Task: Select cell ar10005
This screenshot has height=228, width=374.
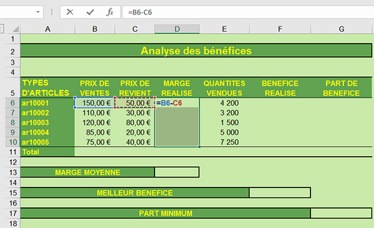Action: tap(47, 142)
